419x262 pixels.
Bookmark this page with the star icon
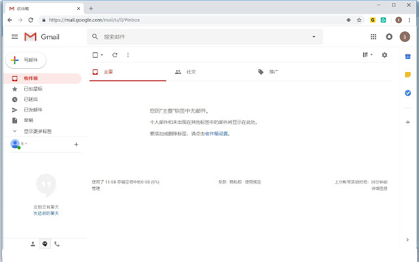(x=359, y=20)
